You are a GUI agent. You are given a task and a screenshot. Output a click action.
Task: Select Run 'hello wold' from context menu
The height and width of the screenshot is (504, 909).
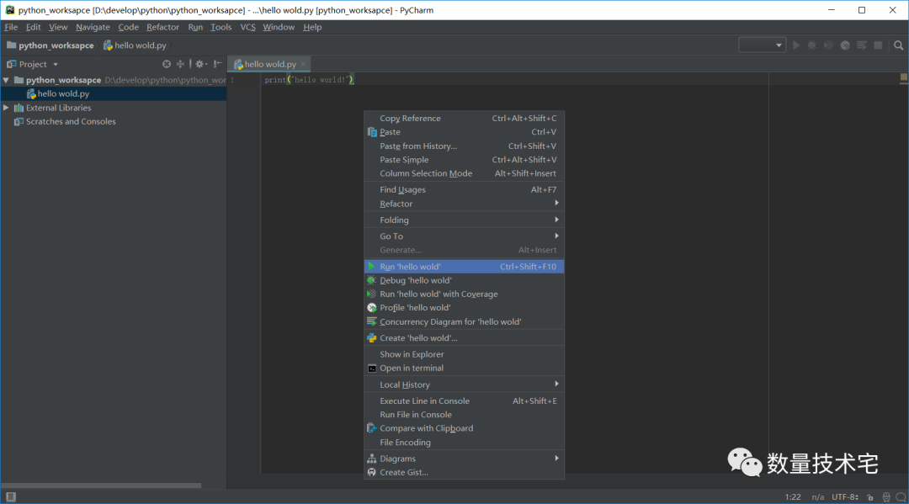(410, 267)
